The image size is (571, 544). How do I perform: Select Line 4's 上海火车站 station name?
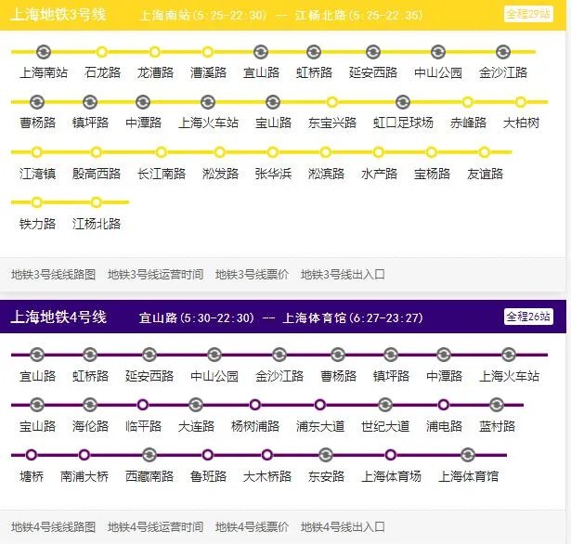click(x=509, y=375)
